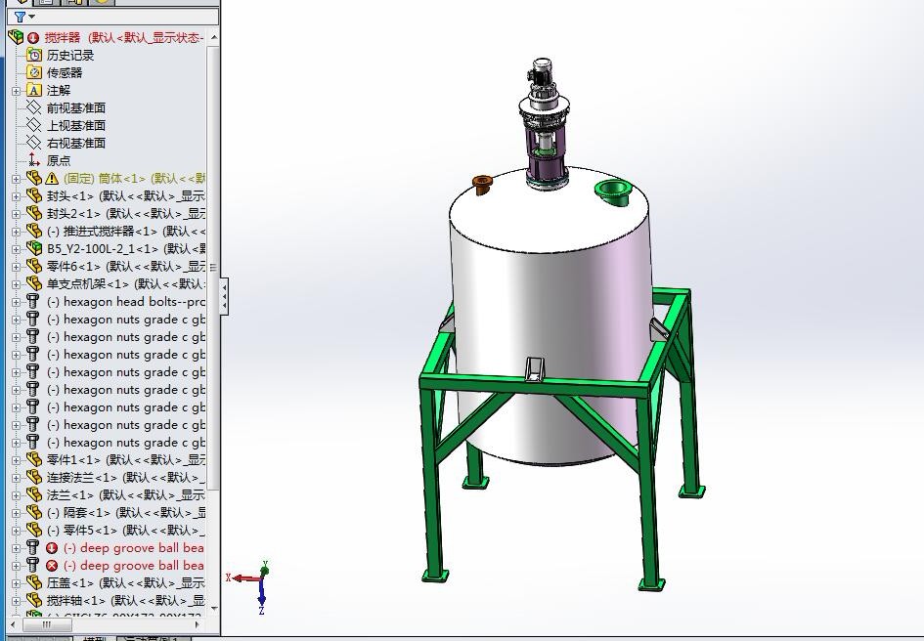Select the 连接法兰<1> part icon
The image size is (924, 641).
coord(34,477)
